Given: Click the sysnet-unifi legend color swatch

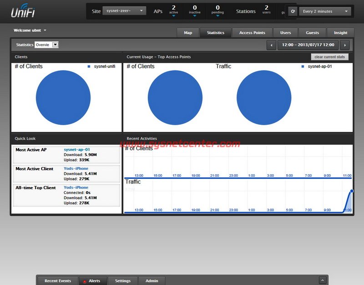Looking at the screenshot, I should pos(89,66).
